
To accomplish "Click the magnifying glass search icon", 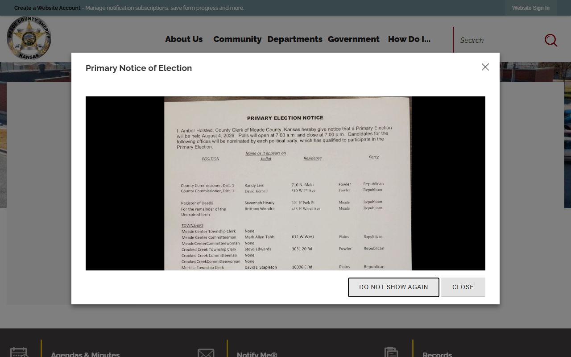I will (x=551, y=40).
